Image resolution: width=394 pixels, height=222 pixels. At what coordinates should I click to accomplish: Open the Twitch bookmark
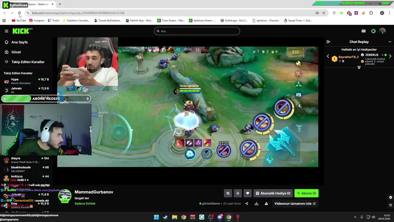pos(54,21)
